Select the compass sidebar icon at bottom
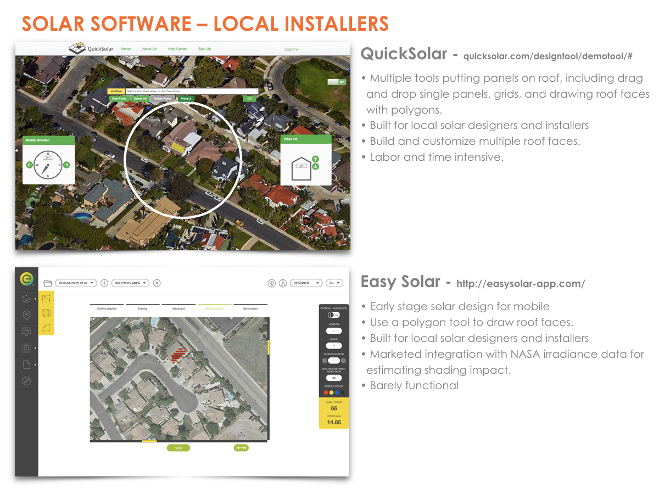Image resolution: width=659 pixels, height=494 pixels. 26,381
